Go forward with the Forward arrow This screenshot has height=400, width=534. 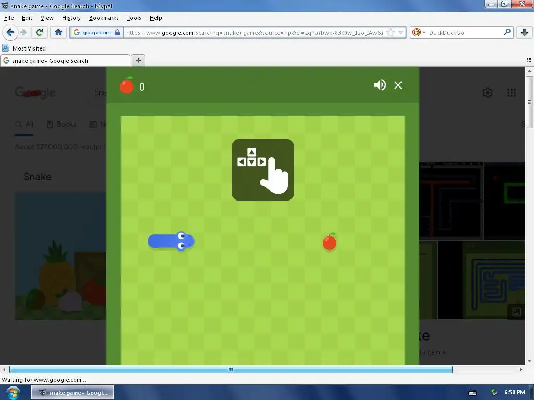click(x=23, y=32)
